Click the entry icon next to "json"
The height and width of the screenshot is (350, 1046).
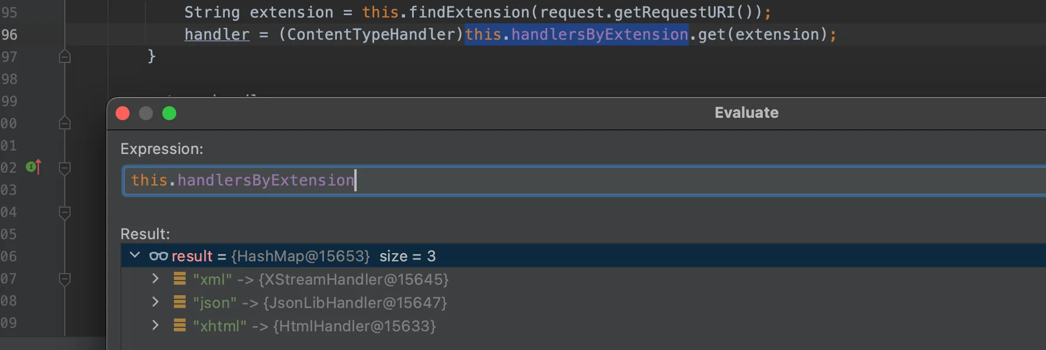tap(180, 302)
